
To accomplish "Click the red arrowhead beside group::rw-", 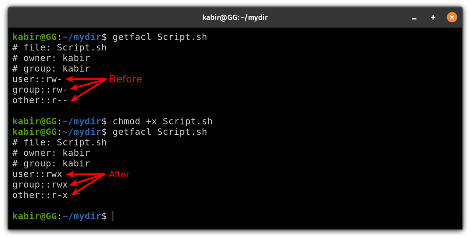I will point(73,89).
